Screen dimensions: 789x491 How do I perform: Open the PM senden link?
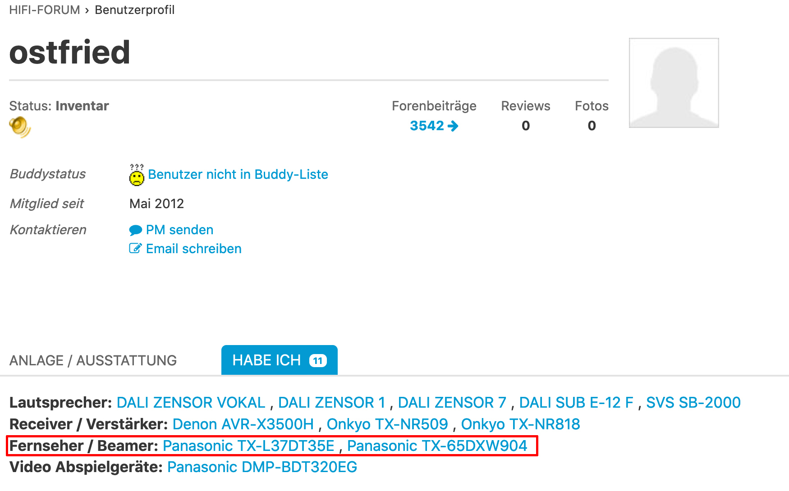click(x=179, y=230)
